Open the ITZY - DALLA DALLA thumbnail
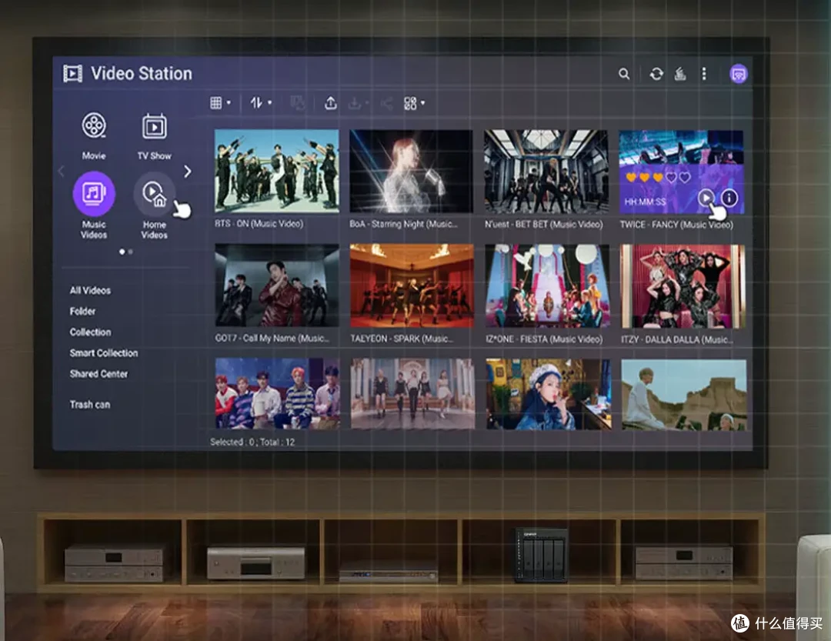The height and width of the screenshot is (641, 831). [683, 286]
